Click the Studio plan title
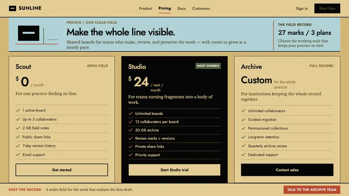This screenshot has height=196, width=349. point(137,67)
